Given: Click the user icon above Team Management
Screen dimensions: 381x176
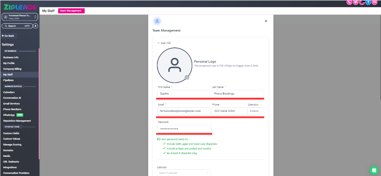Looking at the screenshot, I should coord(157,21).
